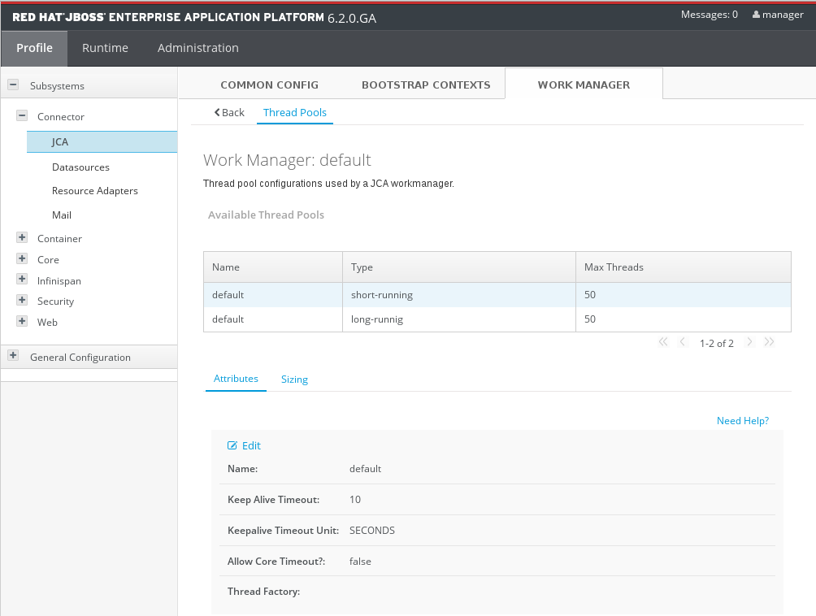Switch to the Runtime tab
Screen dimensions: 816x616
(105, 48)
